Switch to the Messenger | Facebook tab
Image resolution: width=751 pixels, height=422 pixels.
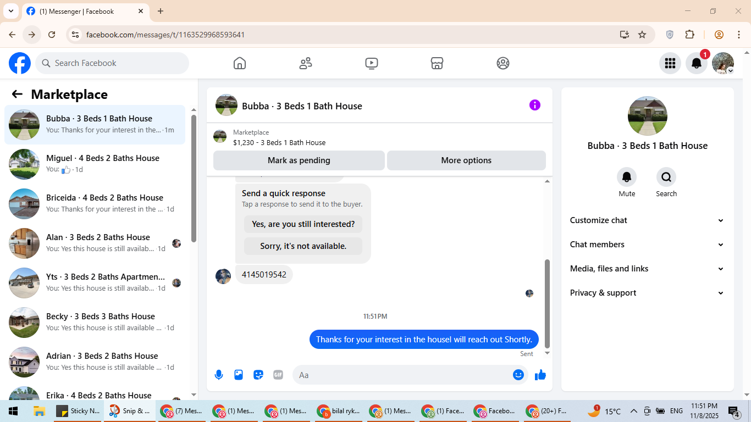pos(85,11)
